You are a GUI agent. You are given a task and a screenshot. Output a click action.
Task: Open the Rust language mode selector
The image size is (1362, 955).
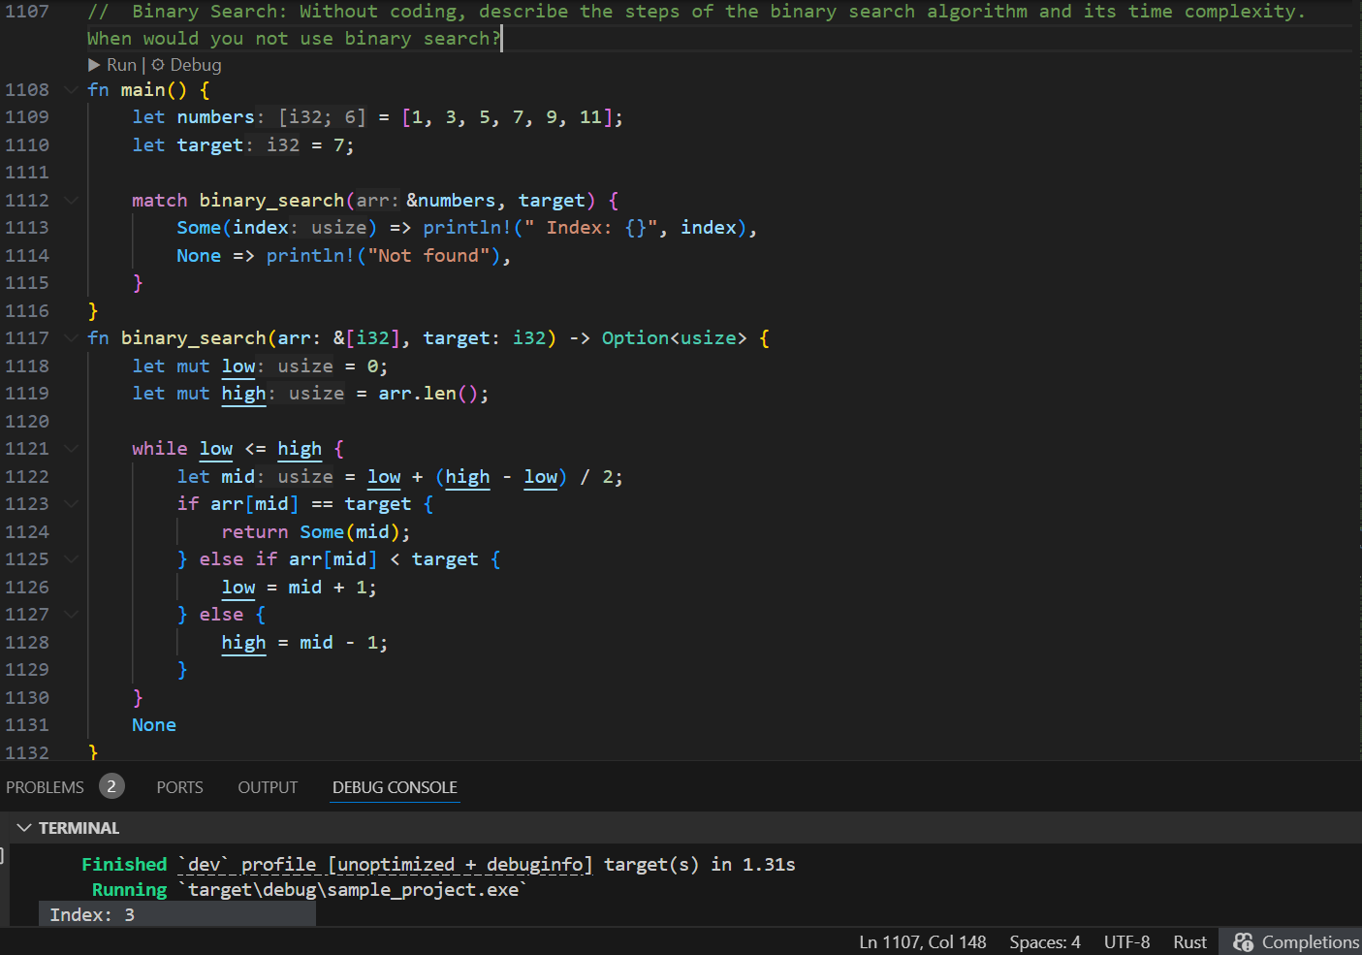pos(1189,942)
